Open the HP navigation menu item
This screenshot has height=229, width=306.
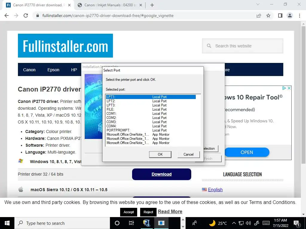pyautogui.click(x=74, y=70)
